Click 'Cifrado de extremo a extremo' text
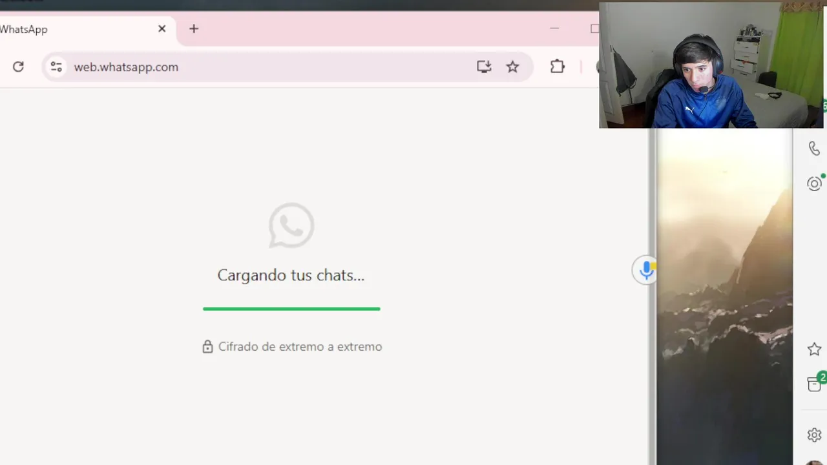Screen dimensions: 827x465 (x=300, y=347)
